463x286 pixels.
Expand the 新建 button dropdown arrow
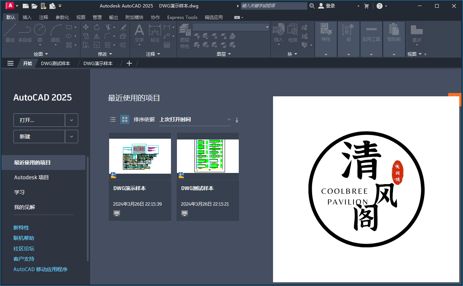[x=72, y=136]
